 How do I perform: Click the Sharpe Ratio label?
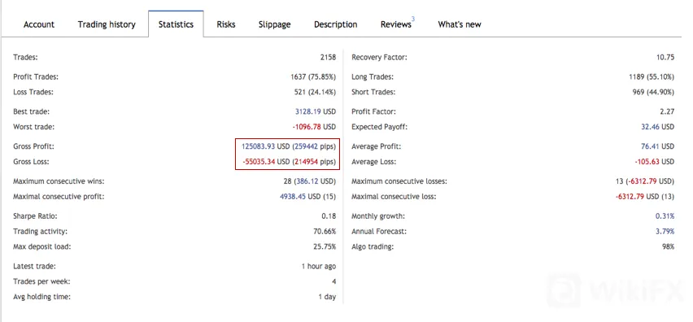click(x=35, y=216)
